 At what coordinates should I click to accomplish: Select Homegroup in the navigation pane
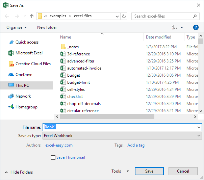[26, 107]
